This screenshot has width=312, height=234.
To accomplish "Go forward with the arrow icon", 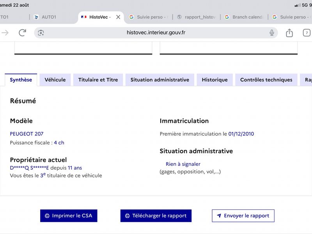I will [5, 33].
